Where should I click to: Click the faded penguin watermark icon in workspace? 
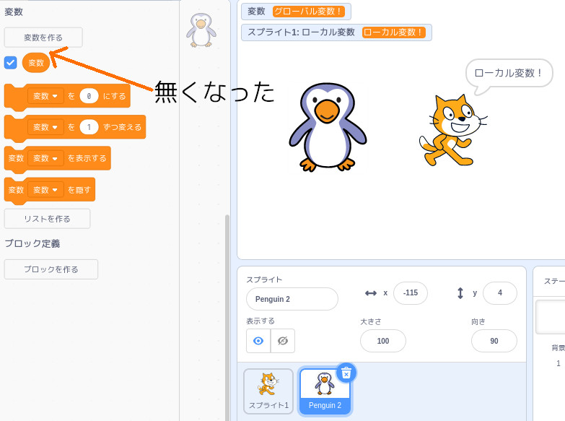click(201, 30)
